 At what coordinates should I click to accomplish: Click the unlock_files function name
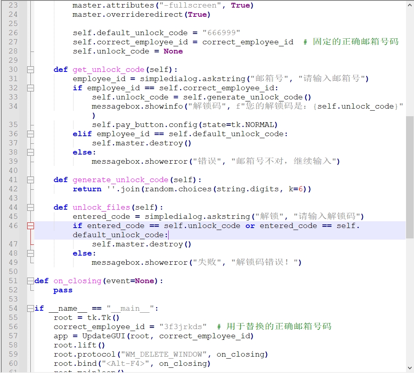[102, 208]
